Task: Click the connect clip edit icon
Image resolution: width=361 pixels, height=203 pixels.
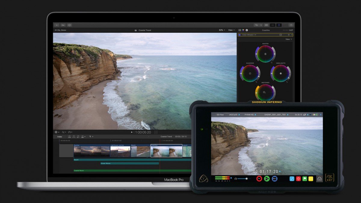Action: tap(70, 137)
